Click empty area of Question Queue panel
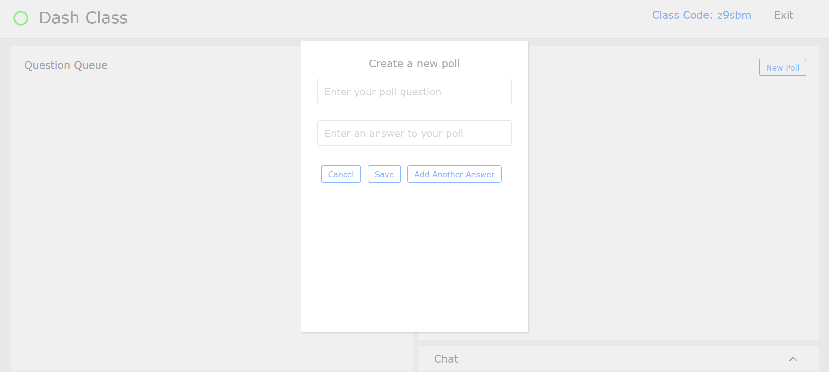 (x=155, y=210)
